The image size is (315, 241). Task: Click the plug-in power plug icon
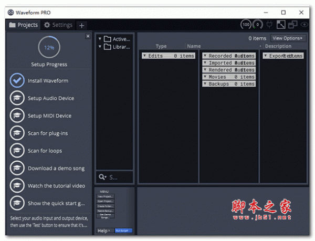click(269, 25)
